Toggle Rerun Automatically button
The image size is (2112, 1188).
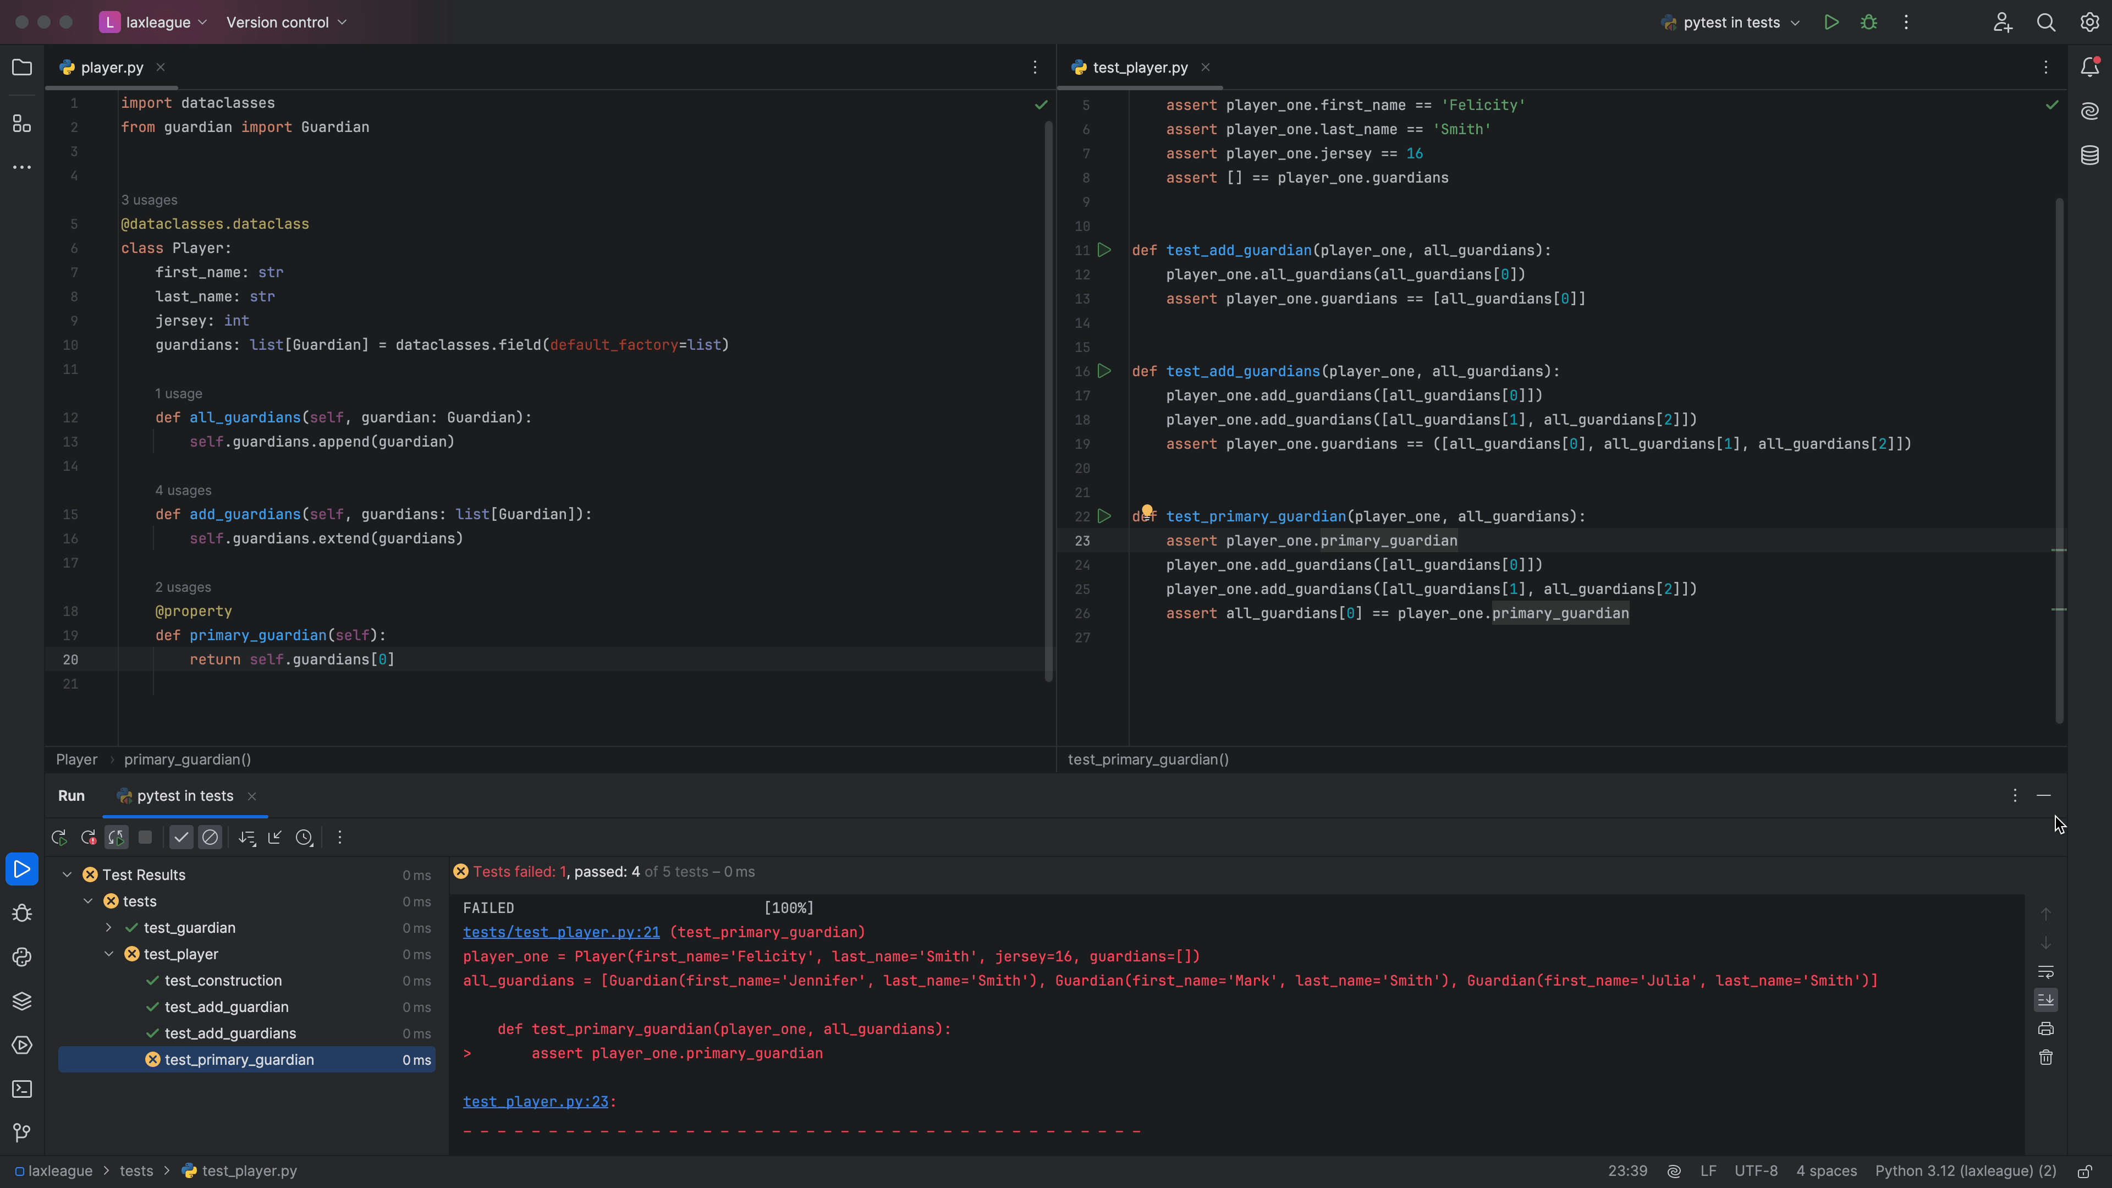tap(117, 837)
